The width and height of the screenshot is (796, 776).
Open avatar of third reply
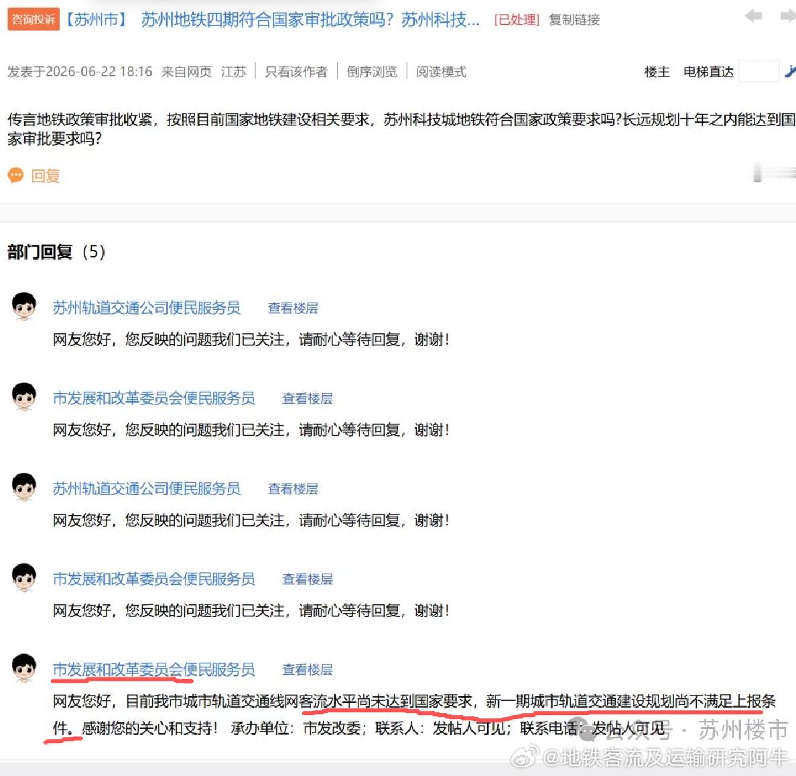[x=24, y=487]
